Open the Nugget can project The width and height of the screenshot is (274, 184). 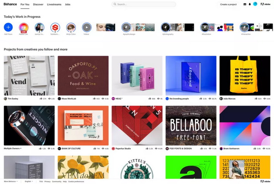tap(29, 126)
